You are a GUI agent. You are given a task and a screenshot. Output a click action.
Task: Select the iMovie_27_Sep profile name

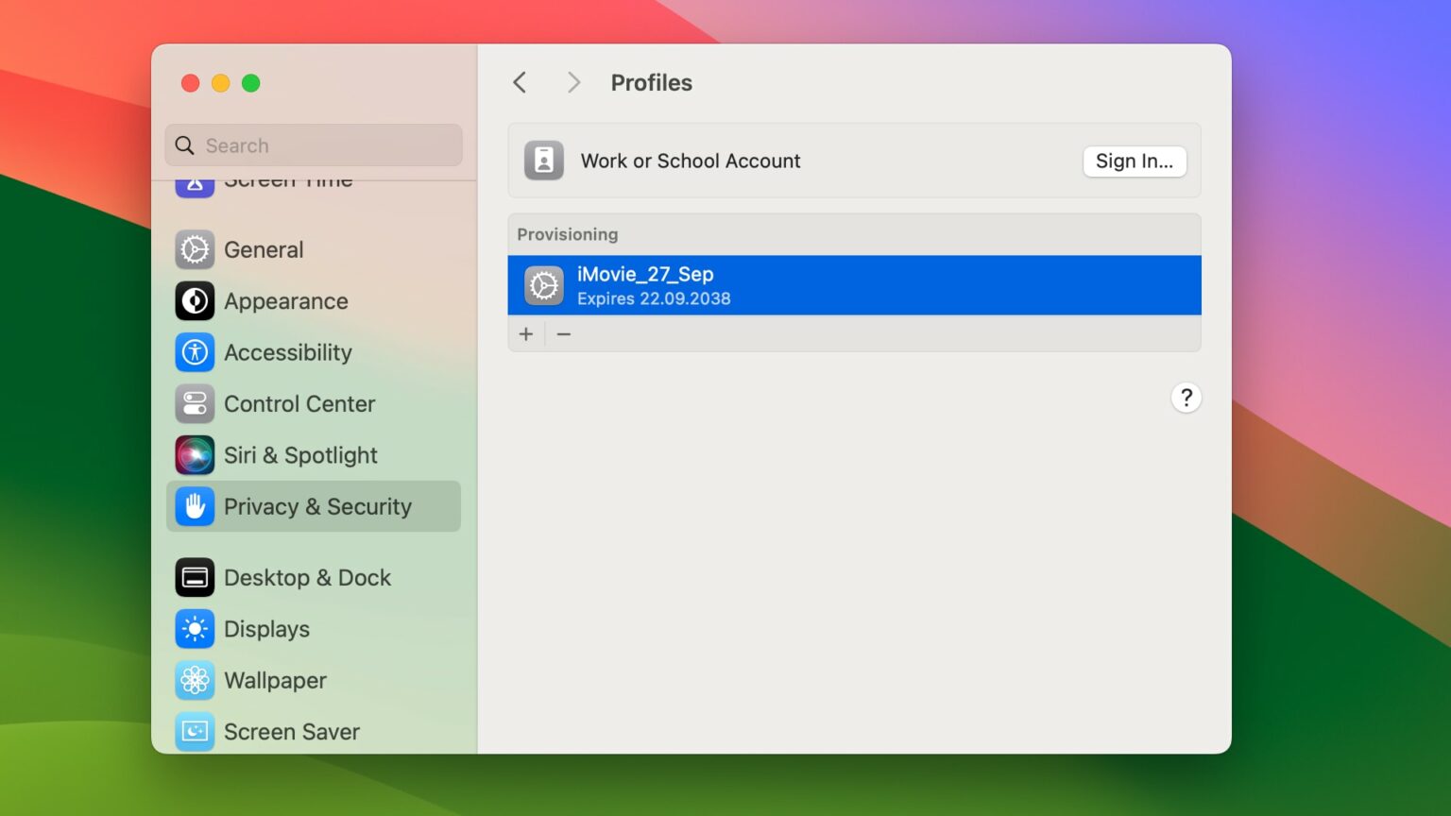pos(645,274)
